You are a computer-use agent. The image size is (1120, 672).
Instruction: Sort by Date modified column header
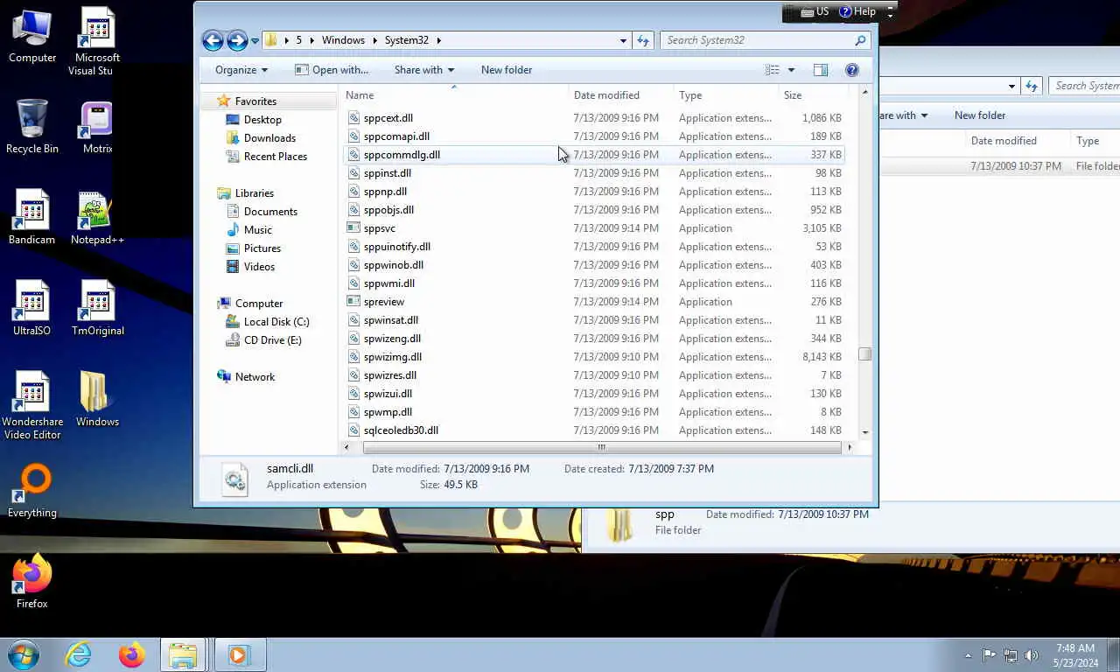click(x=621, y=94)
